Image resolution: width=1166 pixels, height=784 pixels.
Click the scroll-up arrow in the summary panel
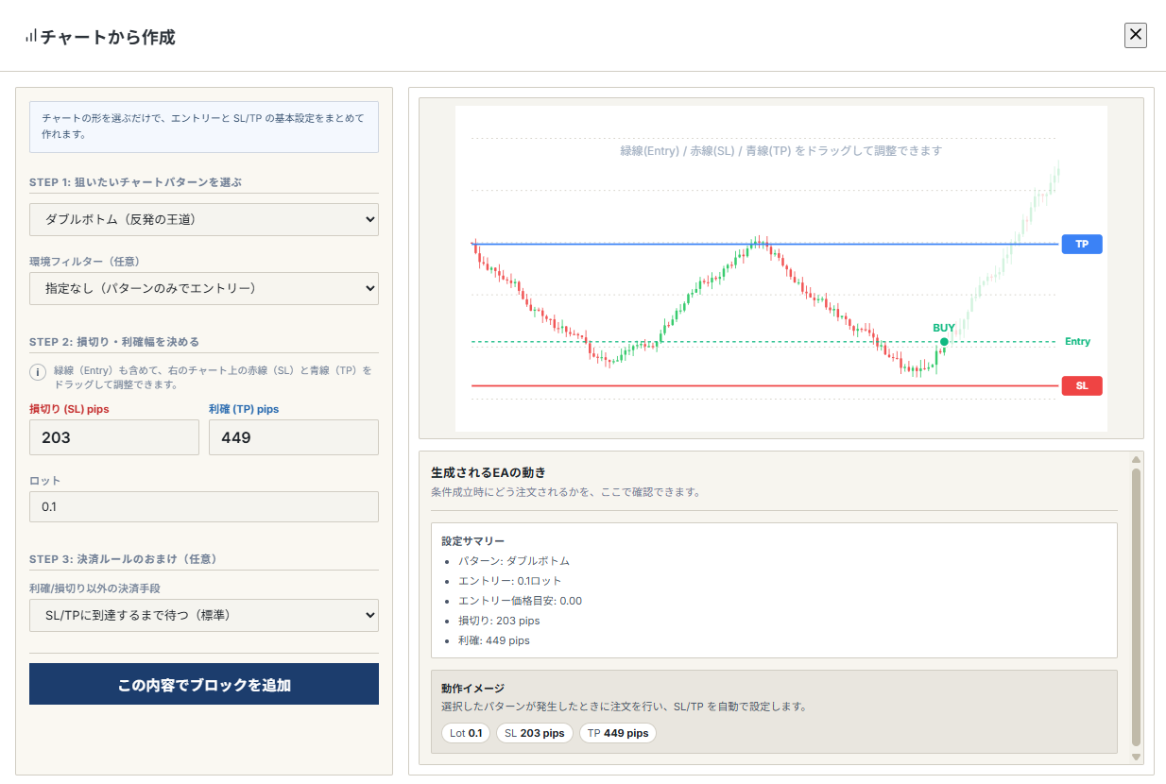point(1136,460)
